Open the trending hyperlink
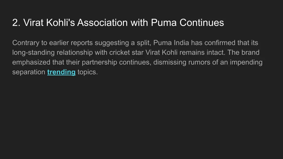Screen dimensions: 283x159 [61, 72]
